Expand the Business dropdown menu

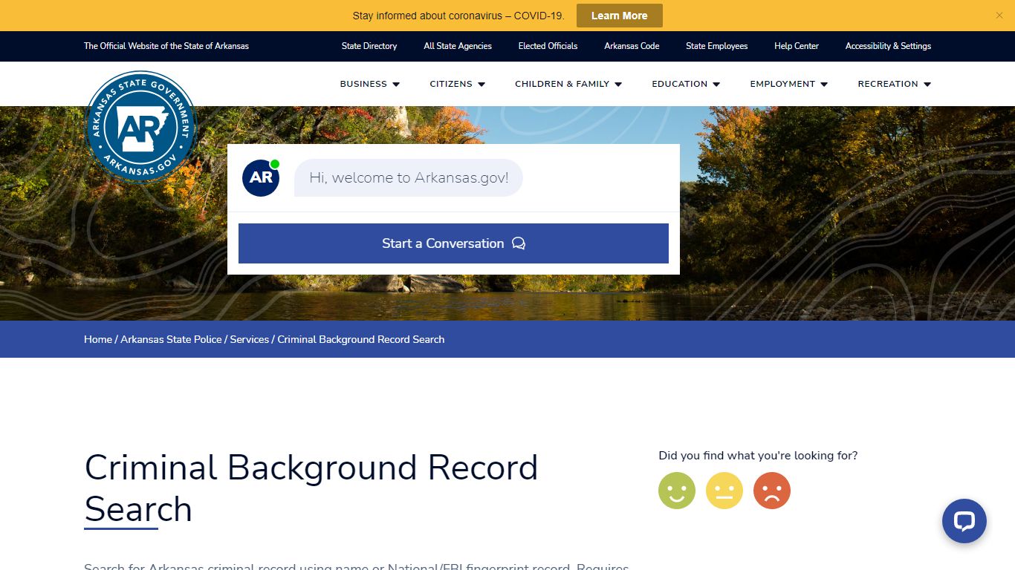(x=370, y=84)
